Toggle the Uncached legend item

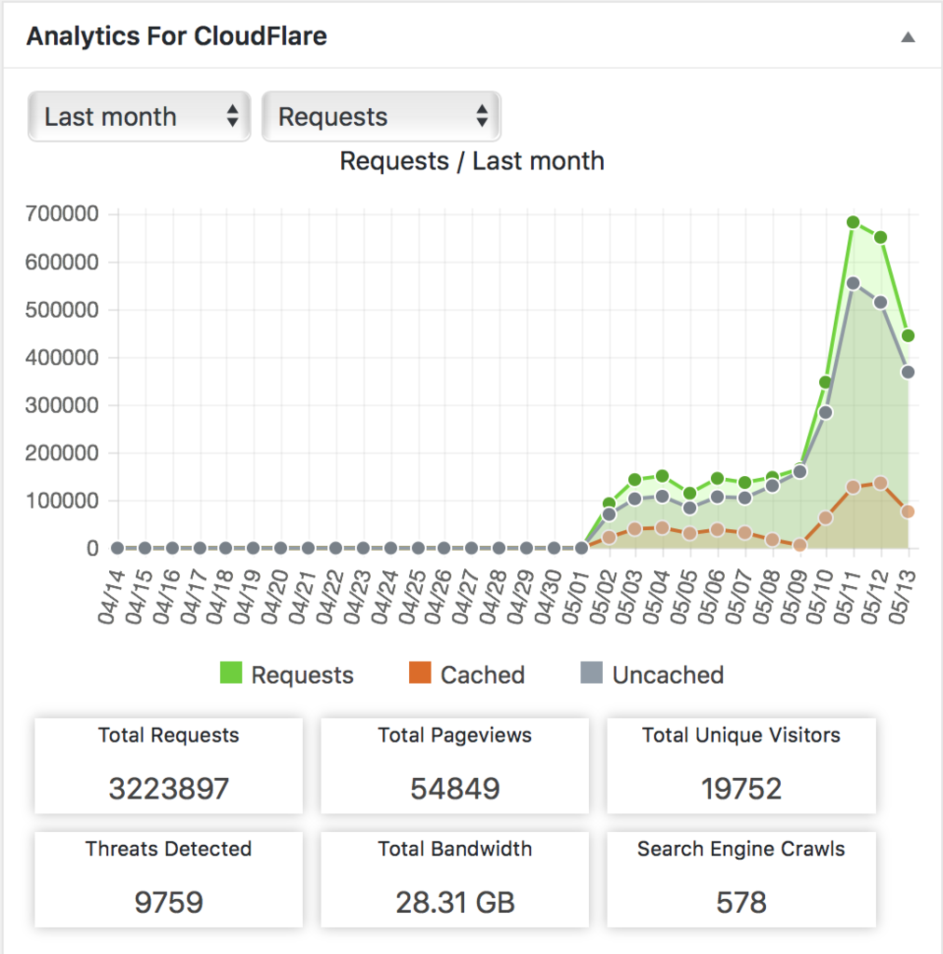pyautogui.click(x=652, y=675)
